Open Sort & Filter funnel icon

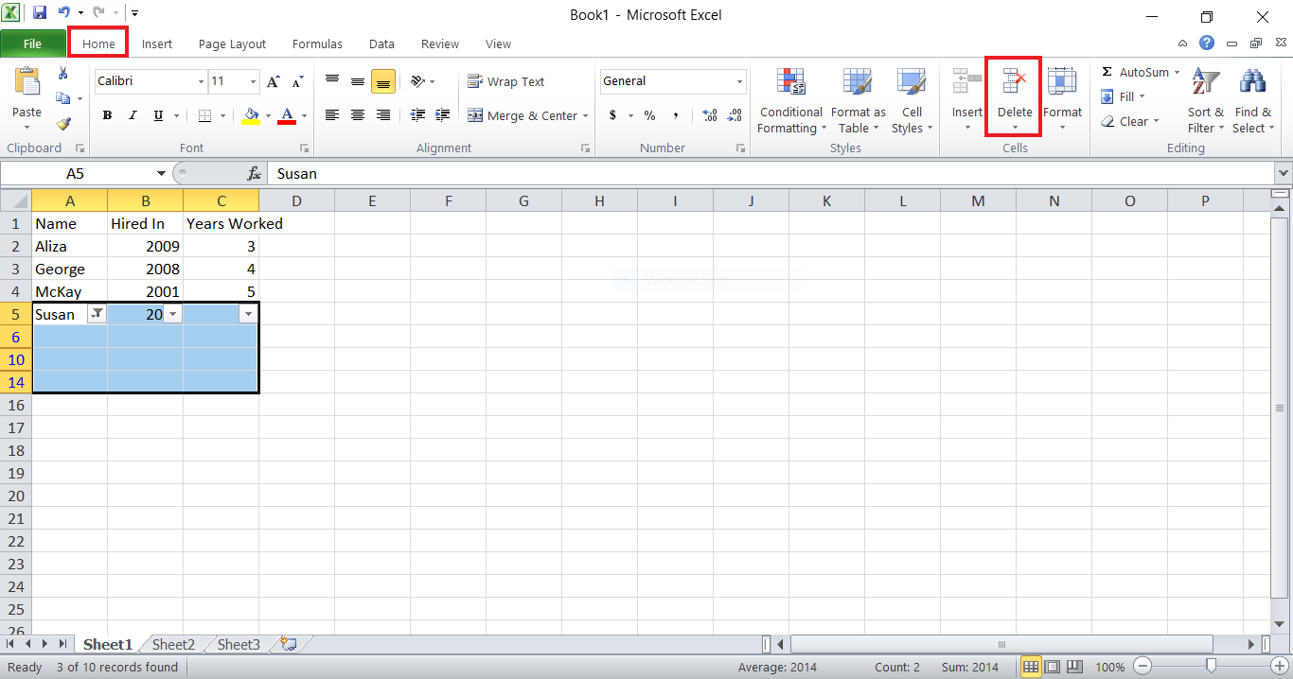coord(1205,83)
